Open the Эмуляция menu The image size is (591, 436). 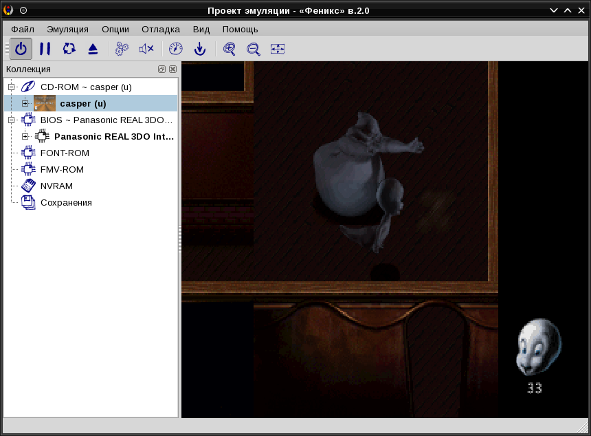point(67,29)
